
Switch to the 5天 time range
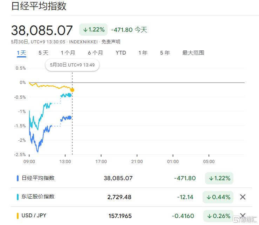[x=43, y=53]
